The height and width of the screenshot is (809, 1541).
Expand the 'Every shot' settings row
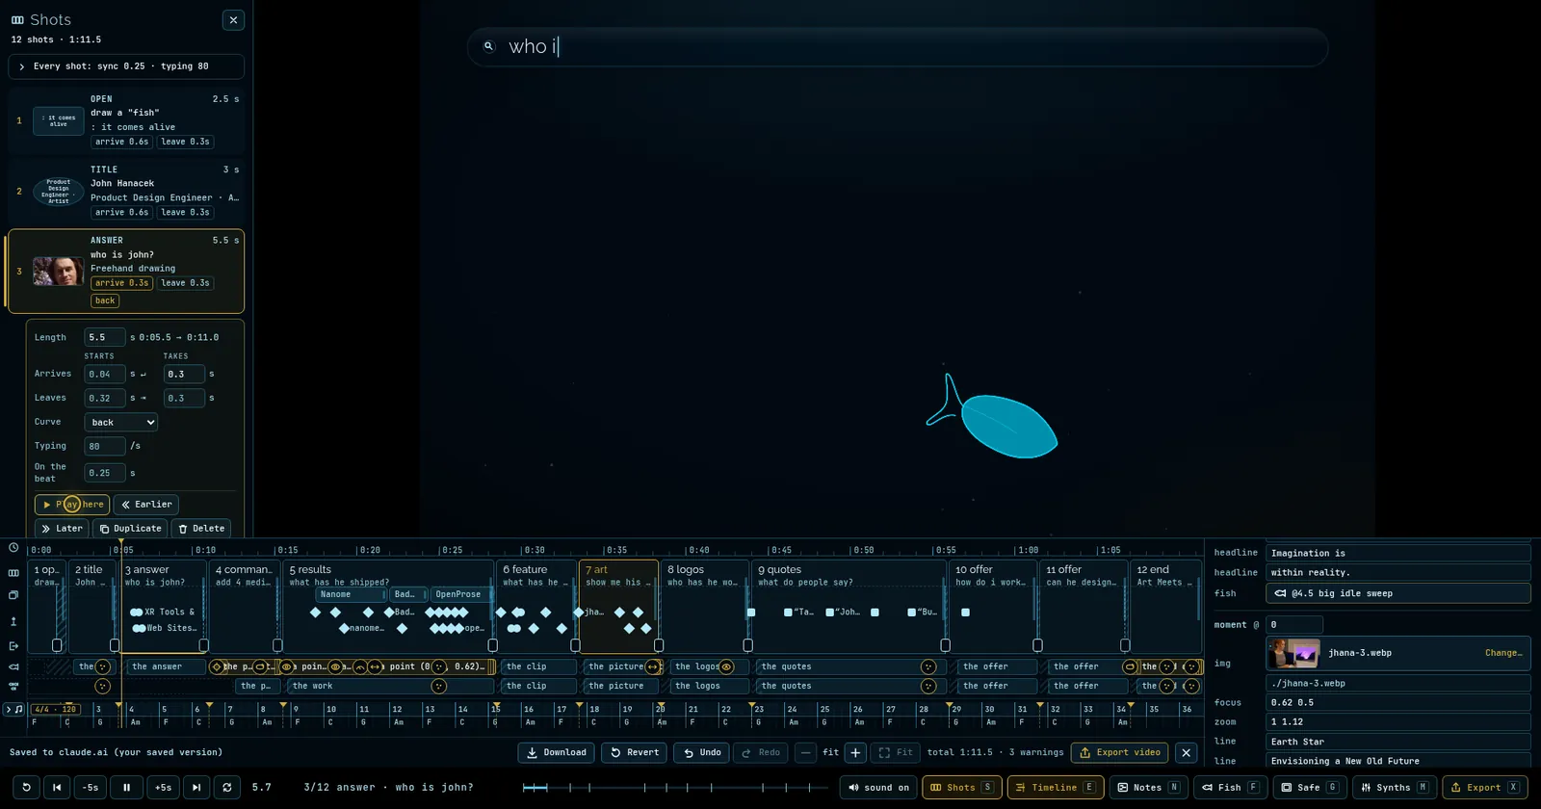[126, 66]
